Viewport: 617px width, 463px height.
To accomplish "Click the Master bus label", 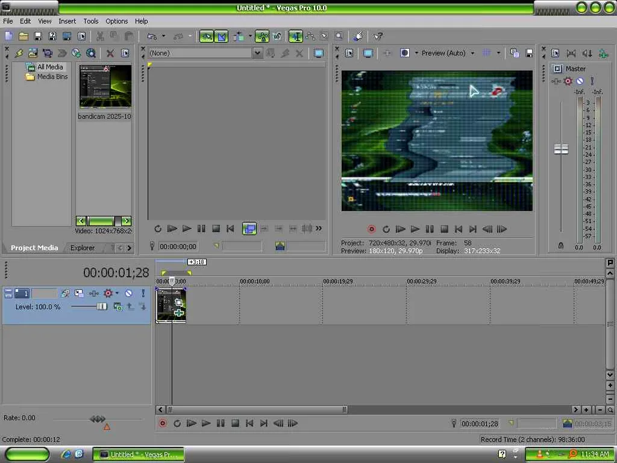I will click(575, 69).
